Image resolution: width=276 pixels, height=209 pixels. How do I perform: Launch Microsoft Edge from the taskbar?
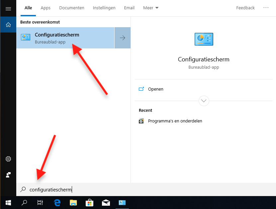[x=57, y=202]
